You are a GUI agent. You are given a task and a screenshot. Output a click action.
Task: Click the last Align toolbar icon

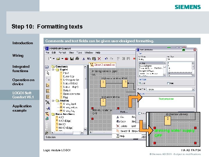pos(128,59)
